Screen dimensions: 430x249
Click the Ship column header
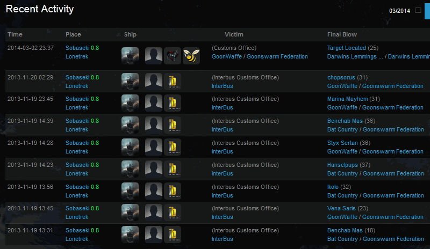130,34
